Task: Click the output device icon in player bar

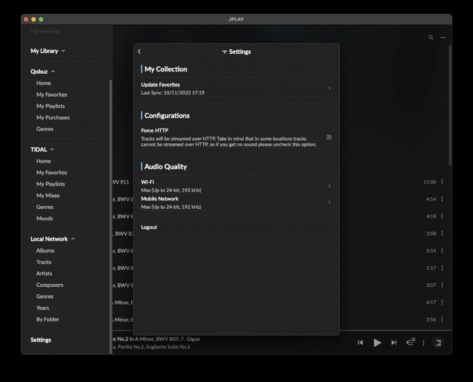Action: pos(438,343)
